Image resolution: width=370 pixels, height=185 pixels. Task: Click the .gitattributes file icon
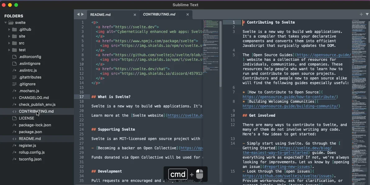[x=14, y=77]
